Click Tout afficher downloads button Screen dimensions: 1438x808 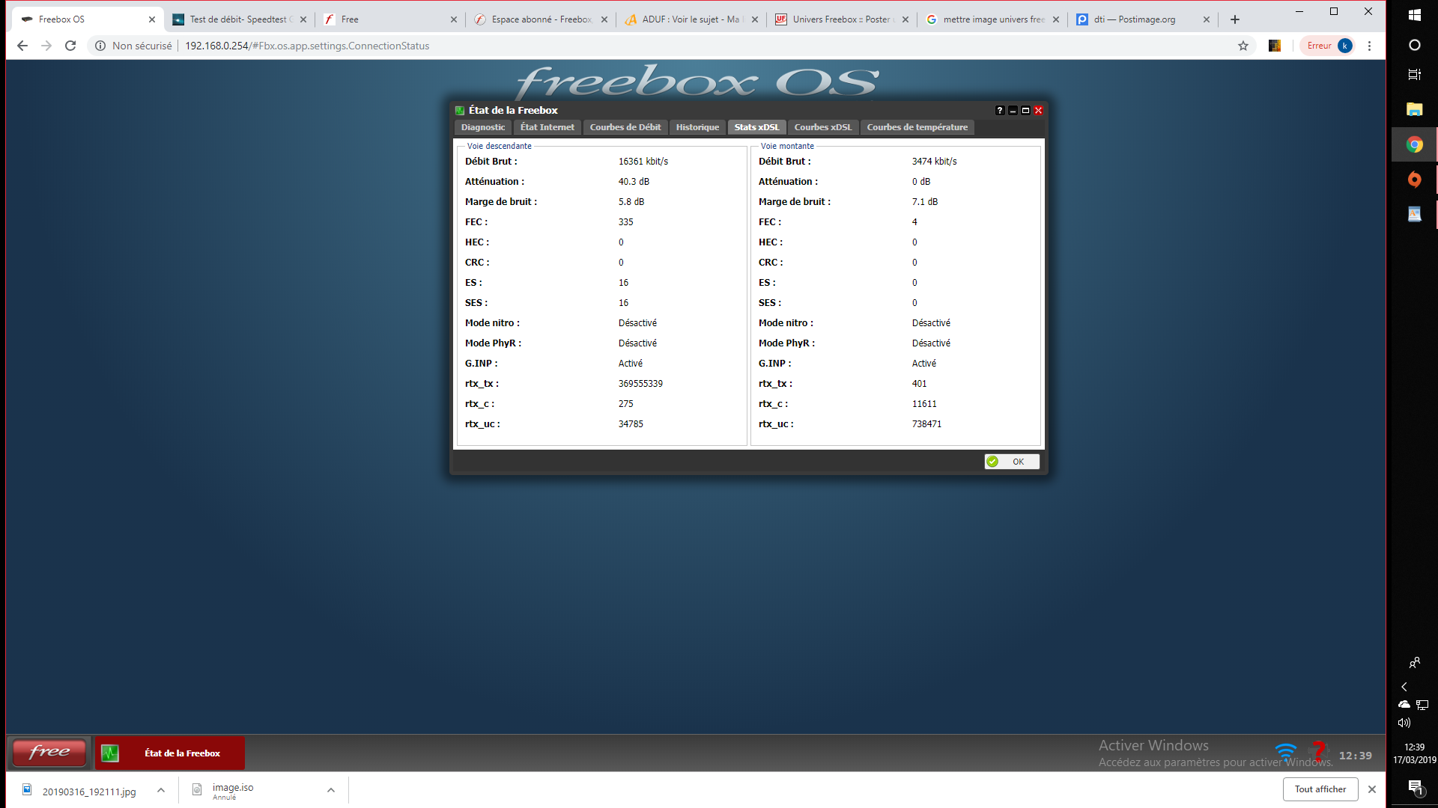point(1320,789)
